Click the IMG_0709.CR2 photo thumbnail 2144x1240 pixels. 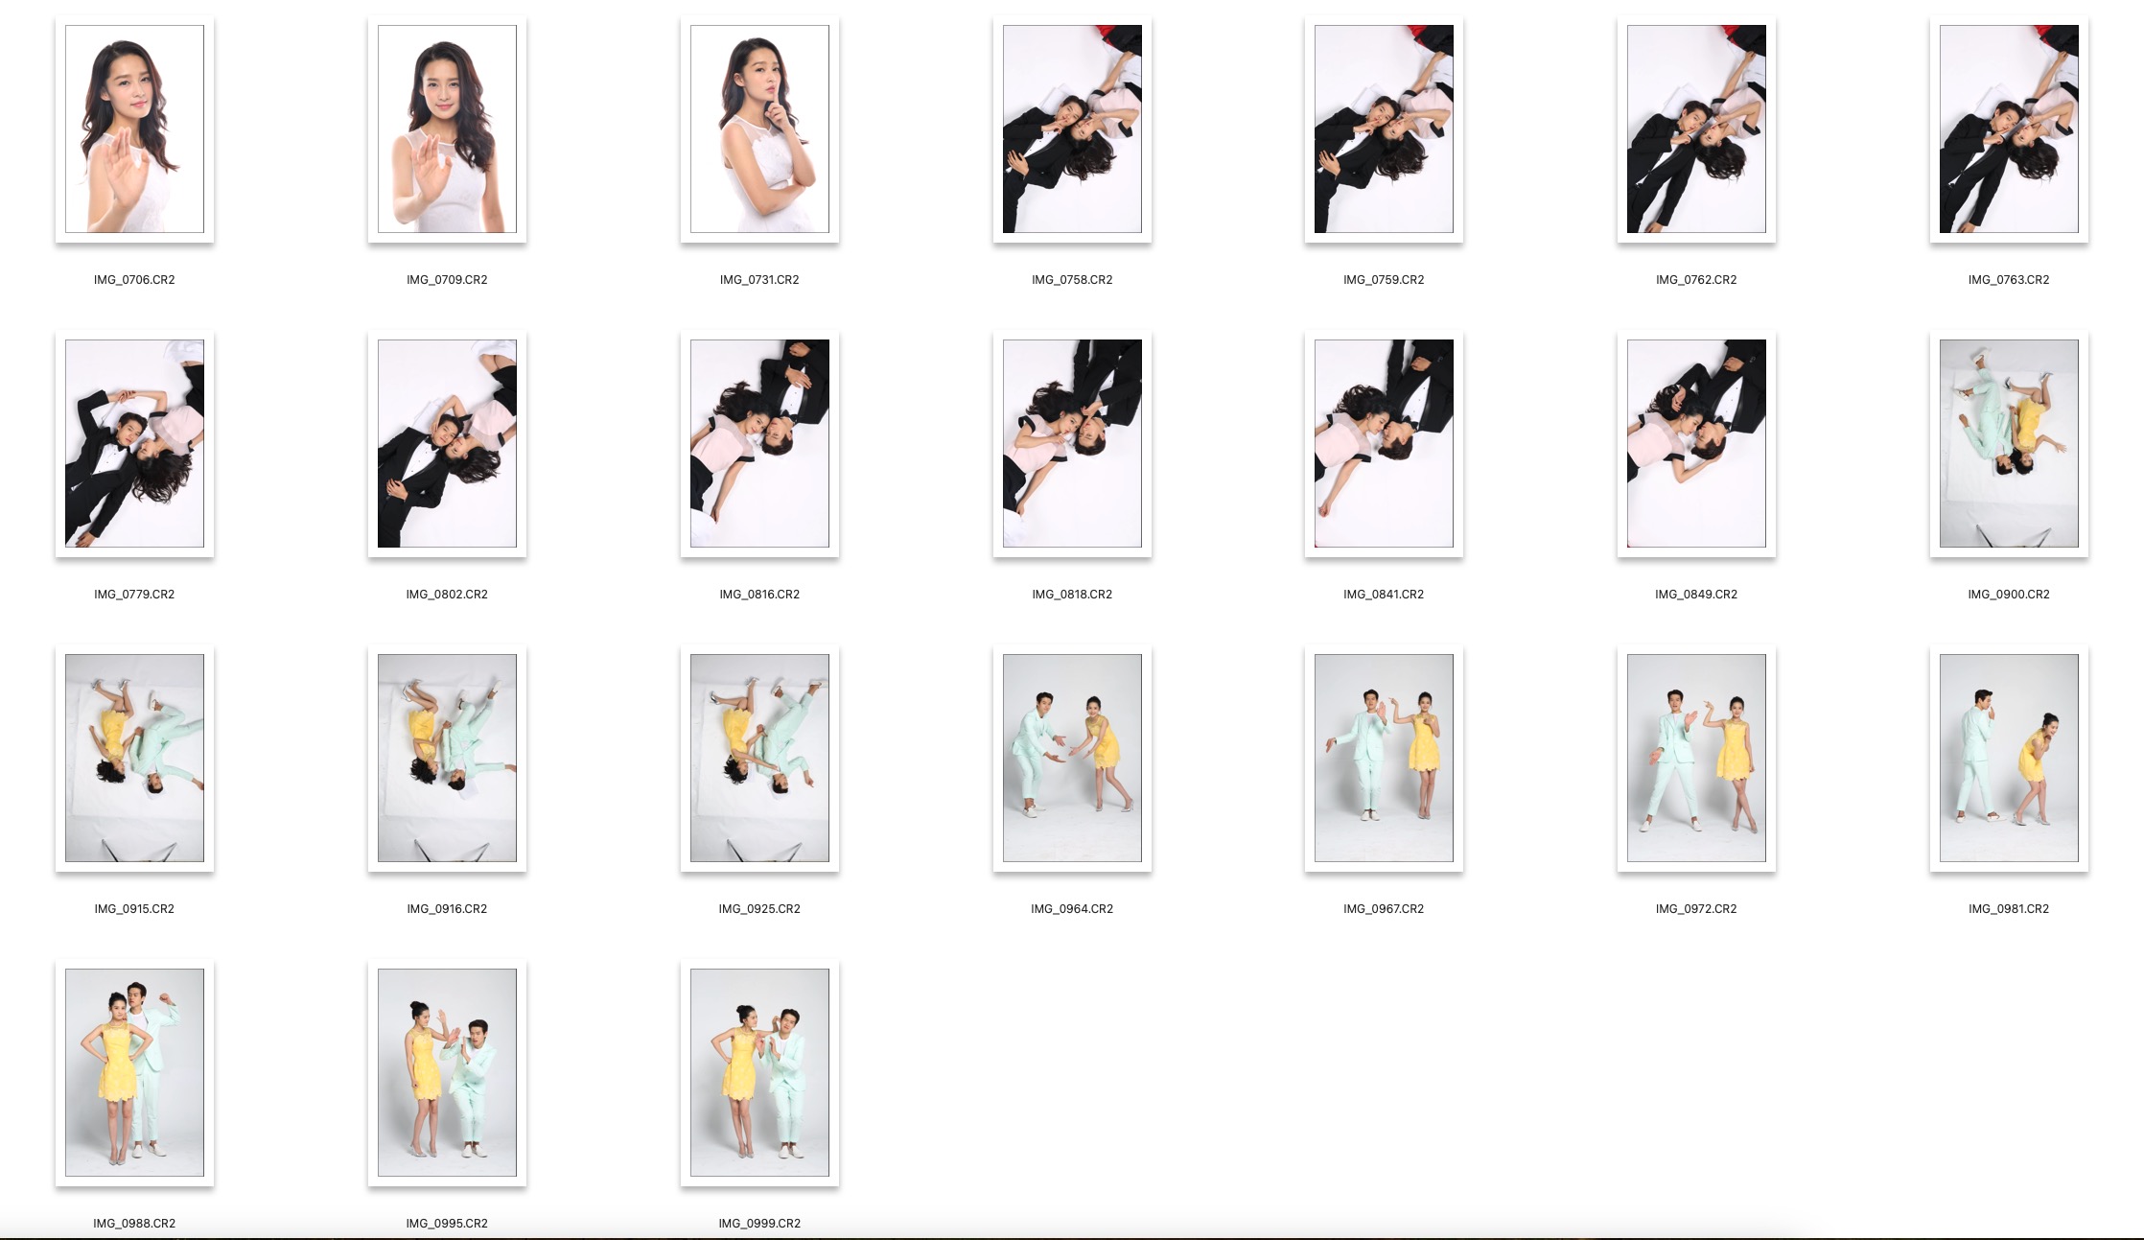click(447, 129)
